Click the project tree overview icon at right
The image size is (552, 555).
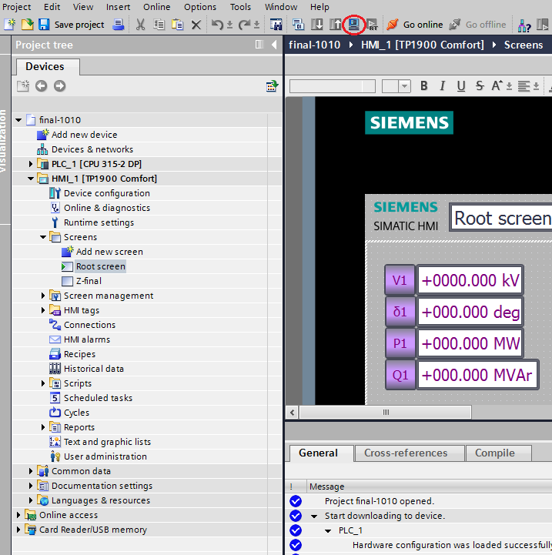coord(272,85)
